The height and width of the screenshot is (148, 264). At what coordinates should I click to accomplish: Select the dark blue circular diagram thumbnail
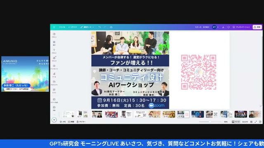tap(198, 114)
